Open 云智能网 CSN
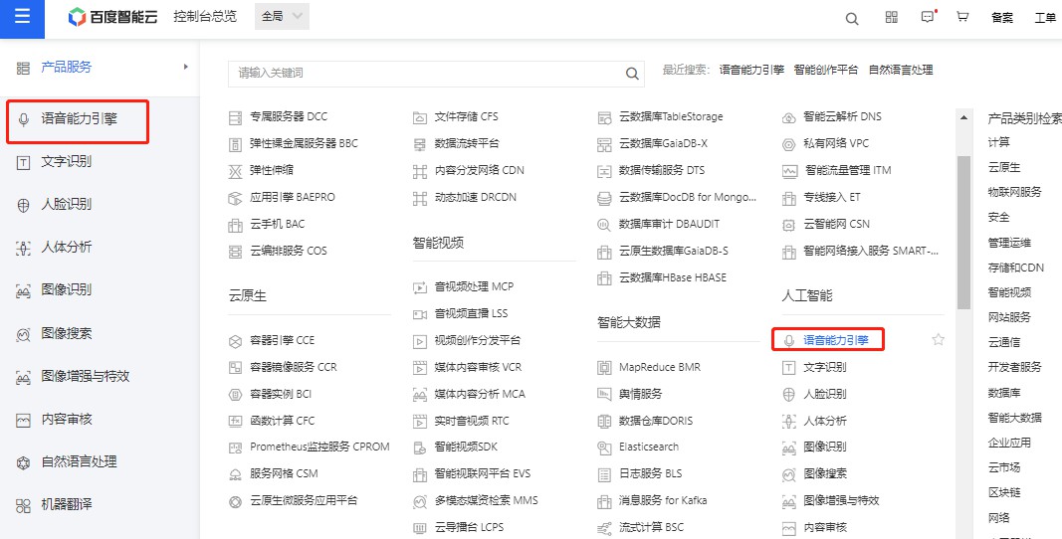 coord(836,224)
